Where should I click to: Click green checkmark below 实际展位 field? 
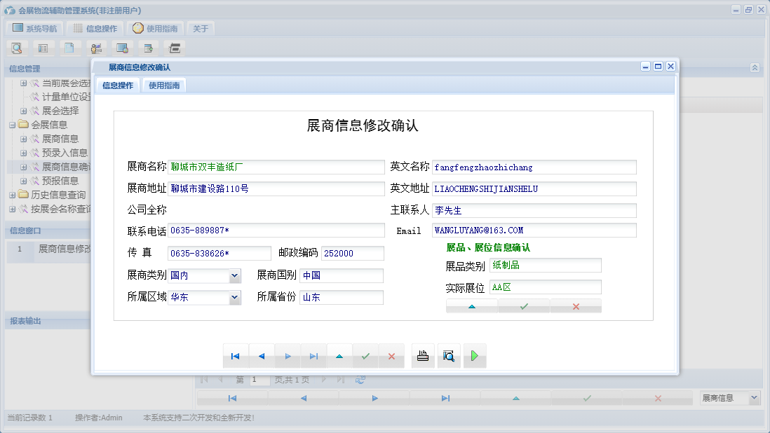point(524,306)
